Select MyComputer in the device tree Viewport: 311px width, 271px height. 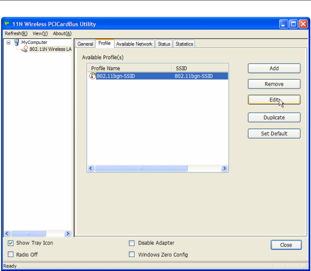coord(34,42)
